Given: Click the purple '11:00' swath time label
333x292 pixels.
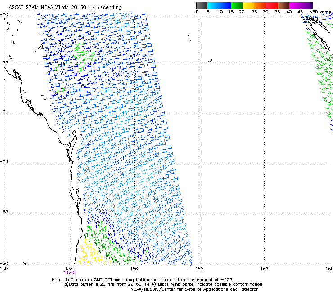Looking at the screenshot, I should point(69,273).
